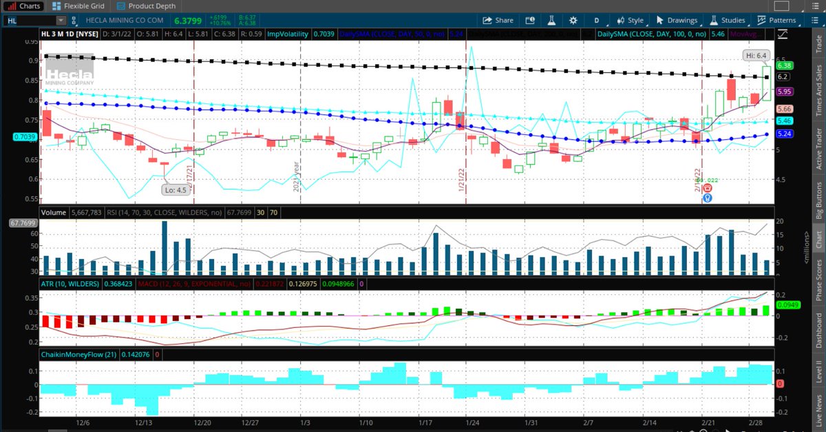Click the cyan 5.46 SMA price label

pyautogui.click(x=785, y=120)
